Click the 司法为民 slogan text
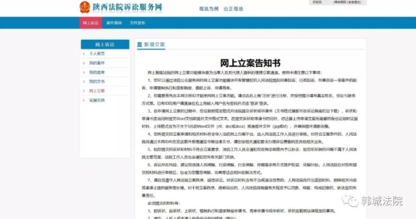The image size is (416, 219). click(x=209, y=9)
